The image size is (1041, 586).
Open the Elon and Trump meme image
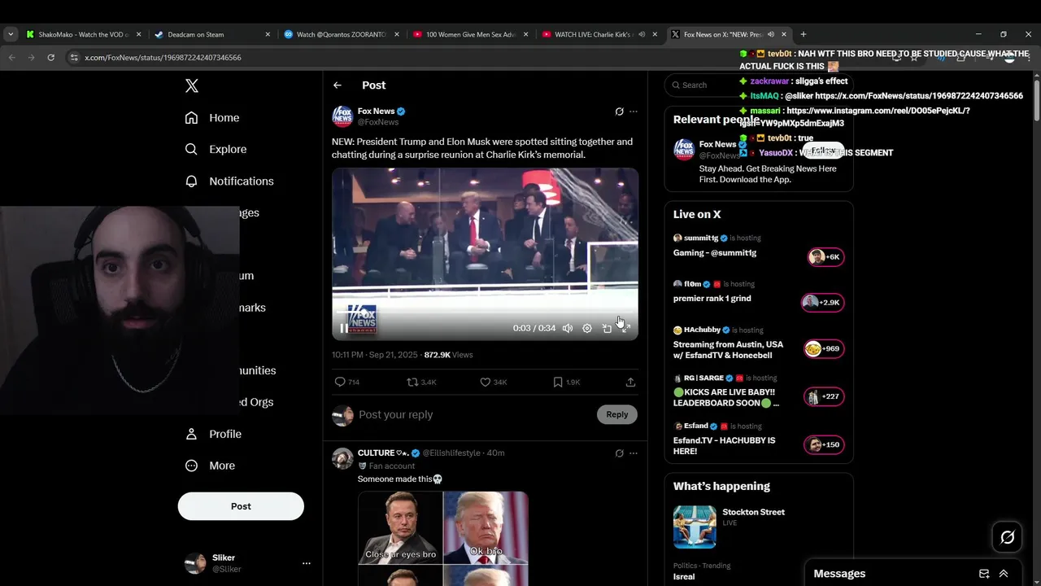[x=443, y=538]
